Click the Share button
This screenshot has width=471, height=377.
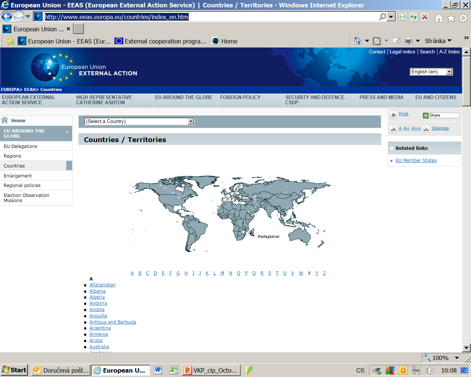pos(441,115)
